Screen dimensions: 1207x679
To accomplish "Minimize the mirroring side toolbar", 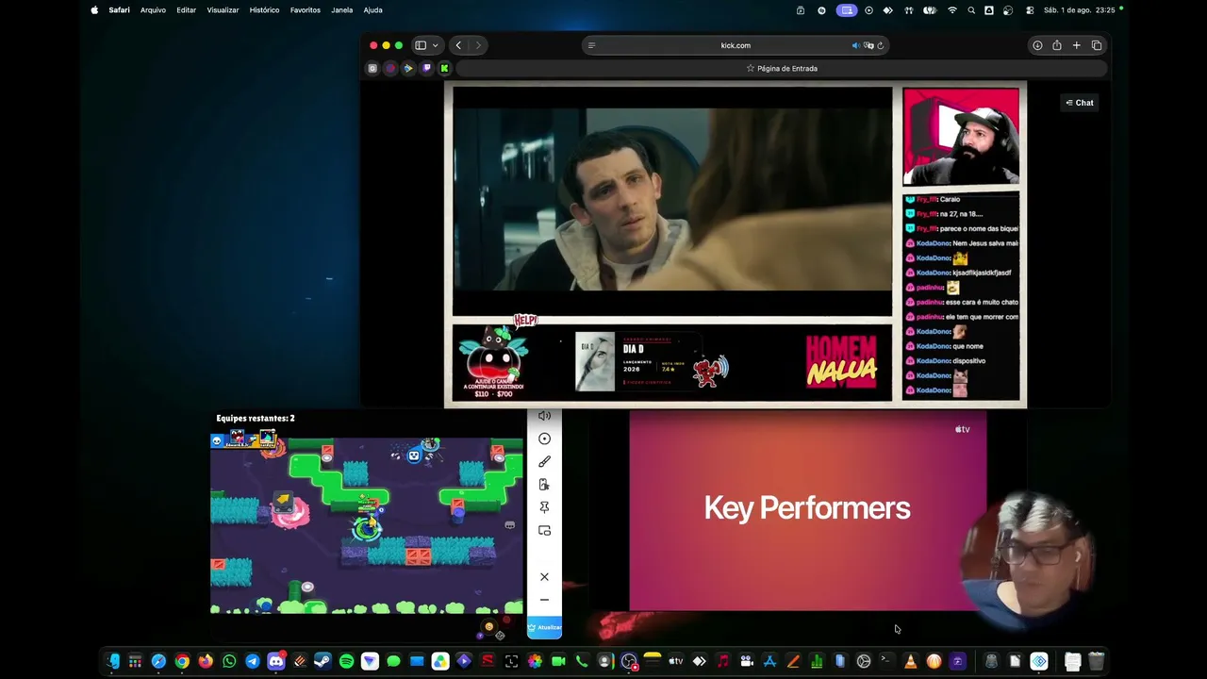I will pos(544,600).
